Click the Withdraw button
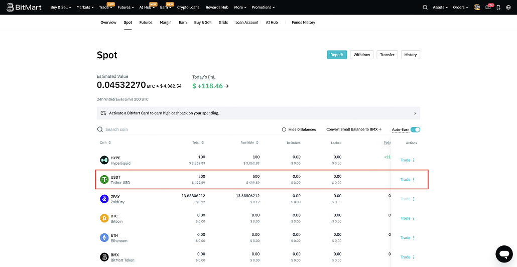Screen dimensions: 517x267 point(362,55)
